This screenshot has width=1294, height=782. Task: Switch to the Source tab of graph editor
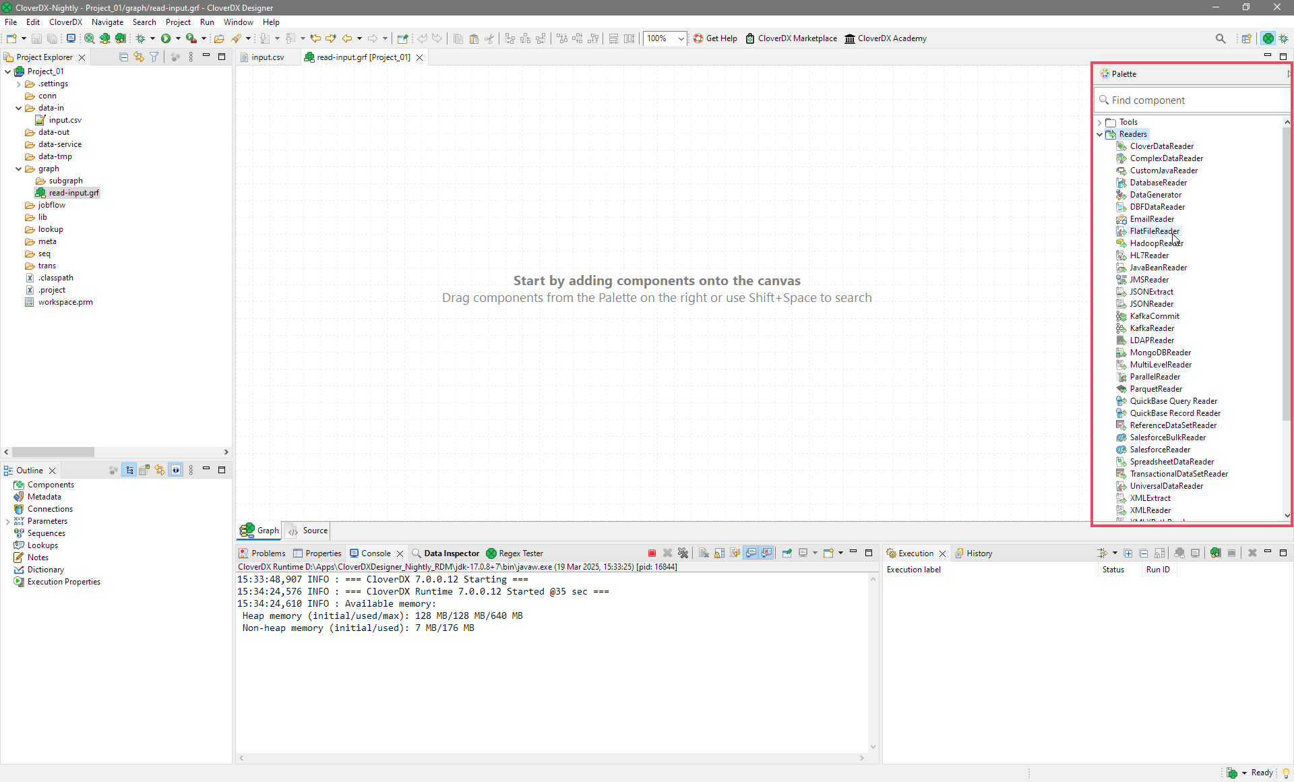point(308,531)
